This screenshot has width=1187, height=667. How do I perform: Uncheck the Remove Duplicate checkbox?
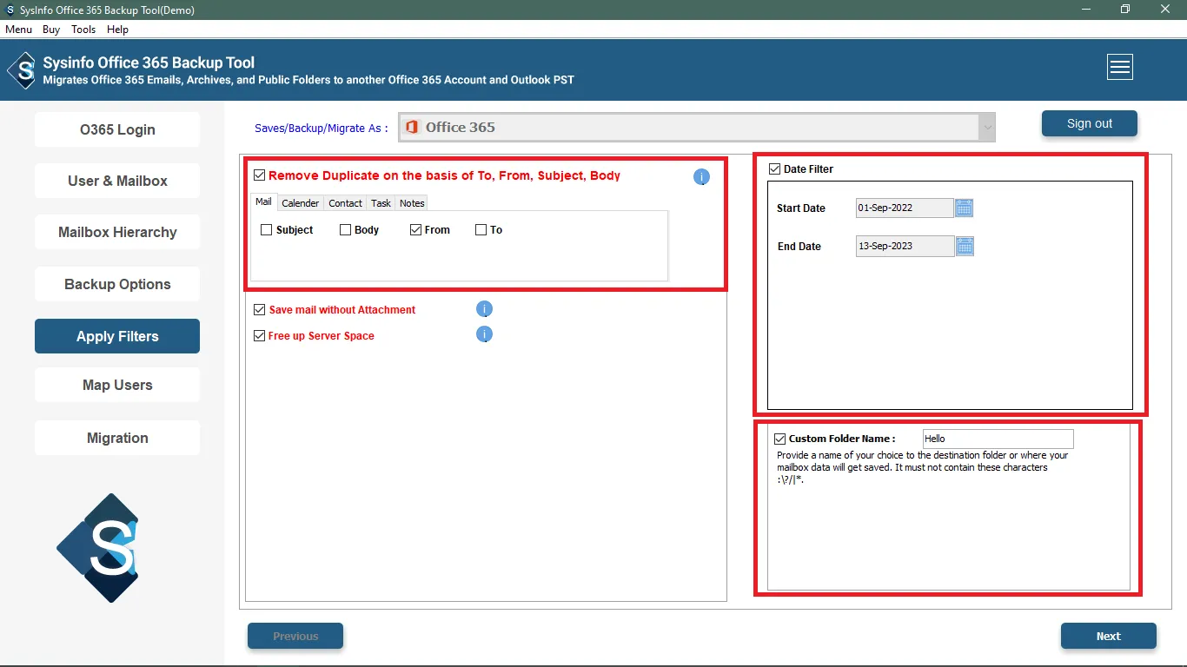(259, 175)
